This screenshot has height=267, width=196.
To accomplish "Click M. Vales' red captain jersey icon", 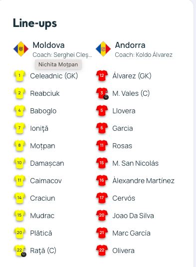I will tap(102, 93).
